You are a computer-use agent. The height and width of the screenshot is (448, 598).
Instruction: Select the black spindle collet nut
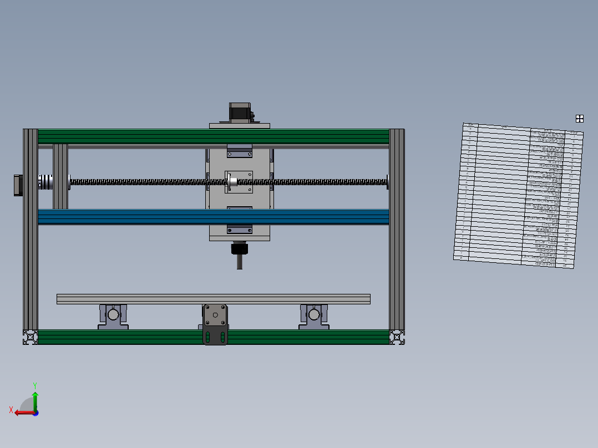click(x=240, y=248)
